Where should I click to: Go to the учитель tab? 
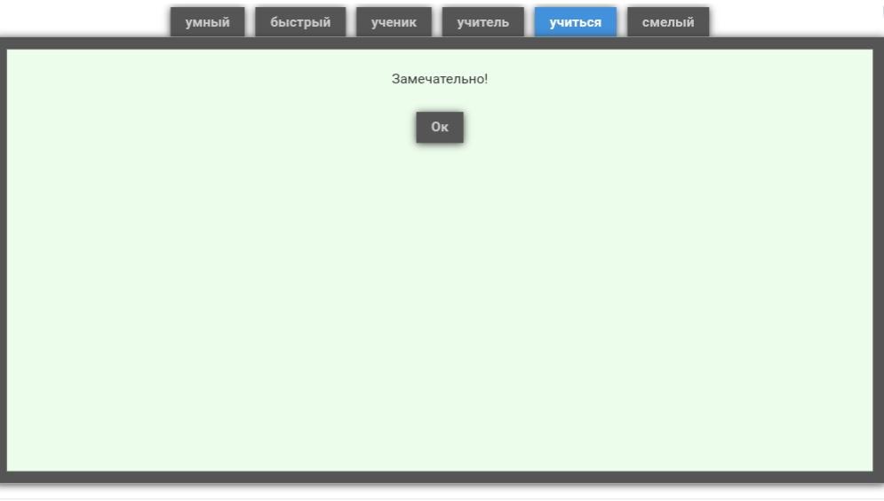pos(482,23)
